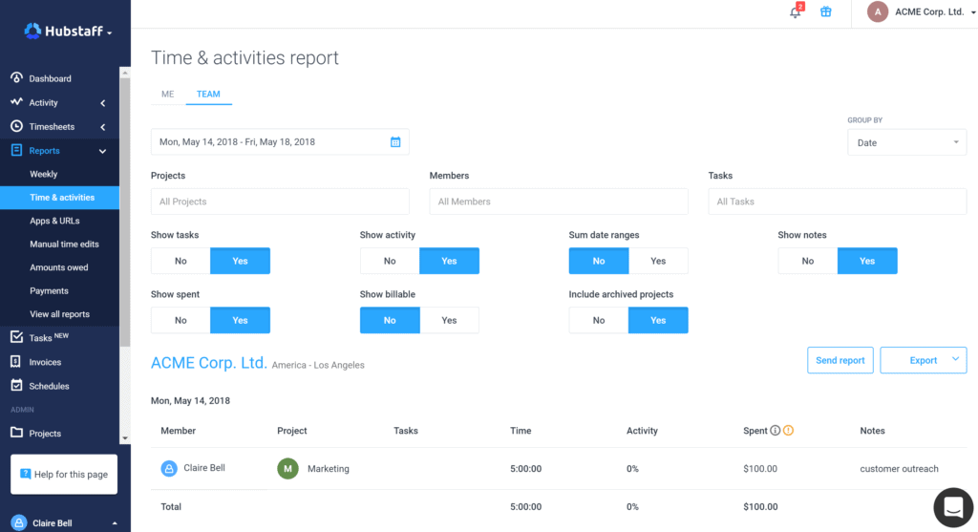
Task: Set Show tasks to Yes
Action: (240, 261)
